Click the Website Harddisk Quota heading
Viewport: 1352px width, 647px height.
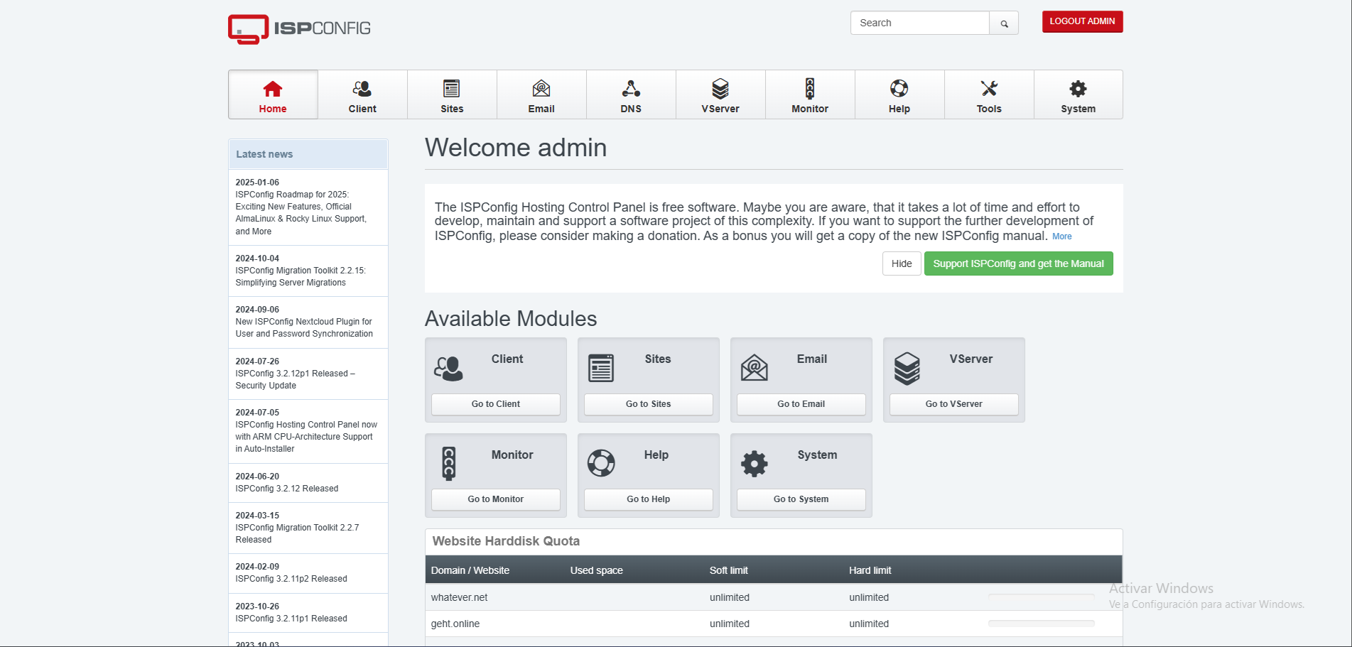(506, 541)
